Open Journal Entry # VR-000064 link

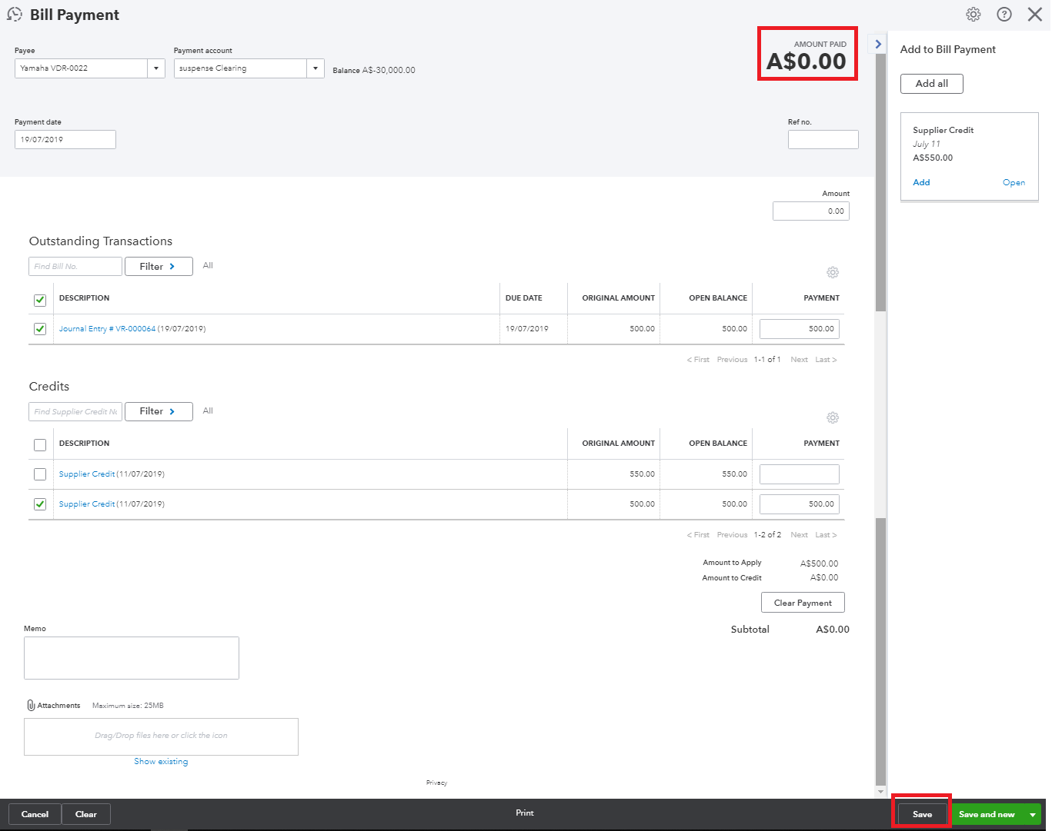pyautogui.click(x=107, y=328)
